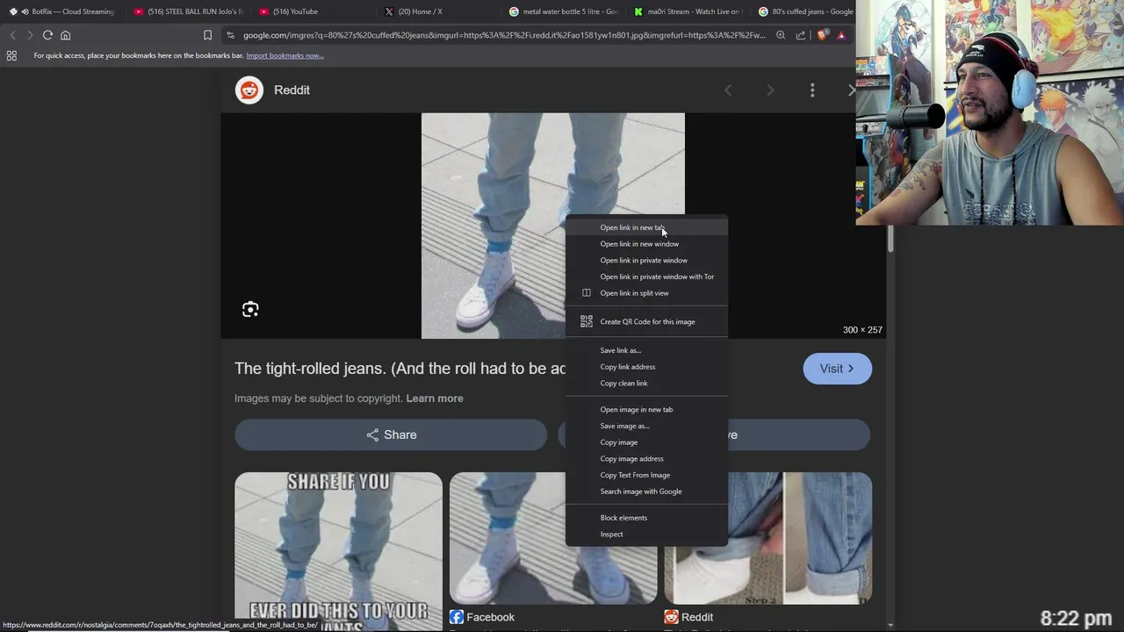Click the Reddit source name in header
Screen dimensions: 1124x632
[x=292, y=90]
